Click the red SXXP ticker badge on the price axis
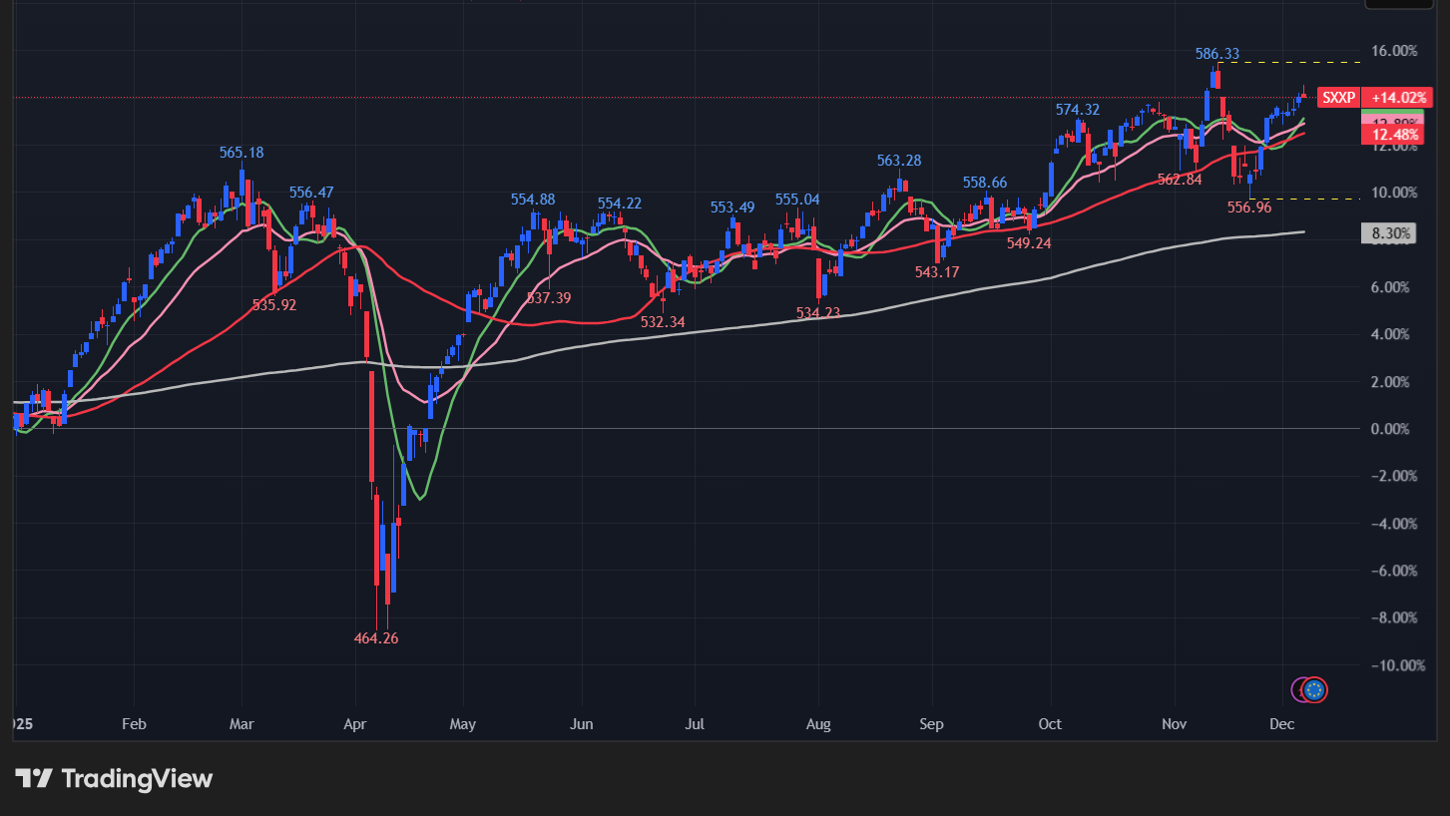Image resolution: width=1450 pixels, height=816 pixels. [x=1337, y=97]
